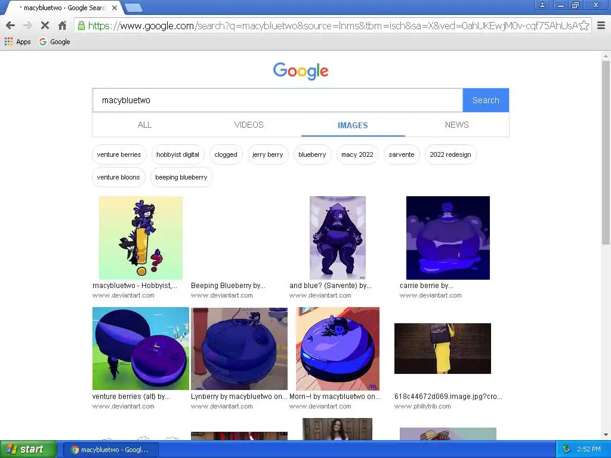Click the page vertical scrollbar thumb
Screen dimensions: 611x458
click(606, 152)
